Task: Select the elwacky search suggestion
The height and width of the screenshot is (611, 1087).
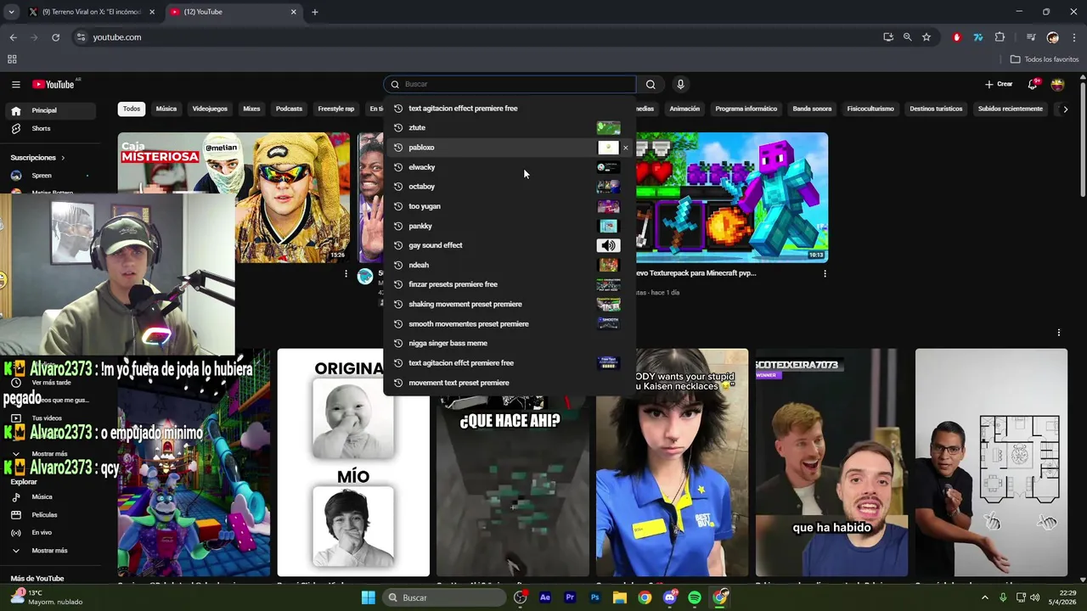Action: [508, 167]
